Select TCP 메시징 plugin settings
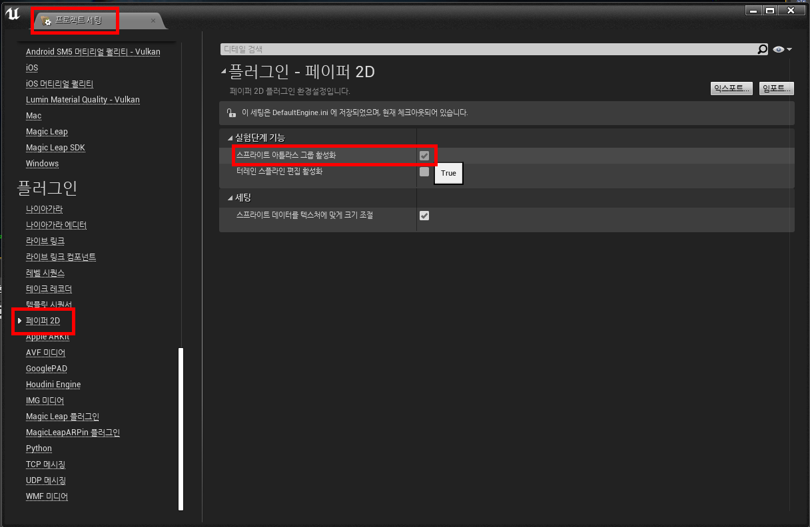Screen dimensions: 810x527 point(45,464)
